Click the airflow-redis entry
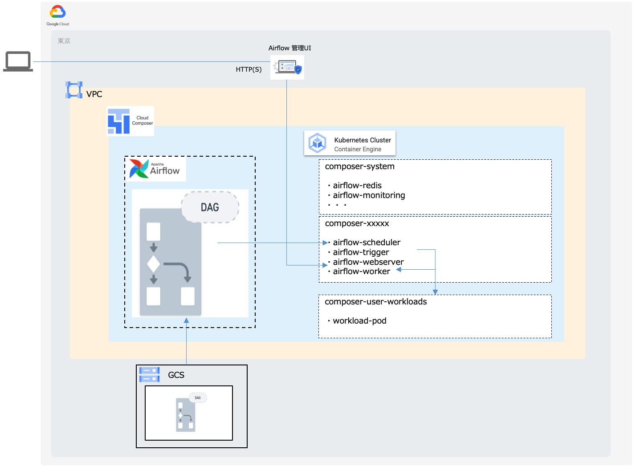 point(357,186)
